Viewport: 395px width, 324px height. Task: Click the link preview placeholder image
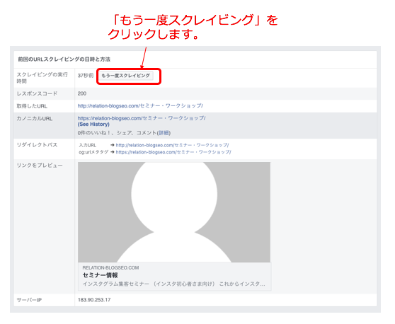pos(174,212)
